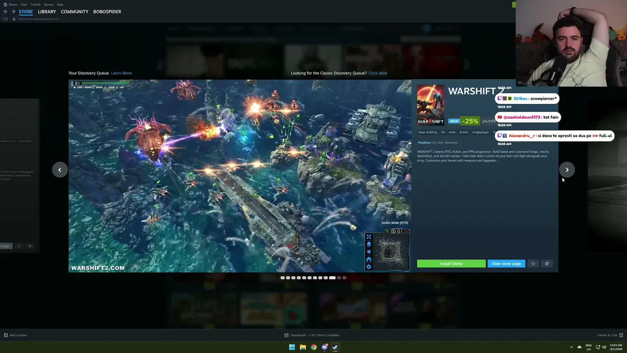Screen dimensions: 627x353
Task: Advance to the next discovery queue item
Action: click(567, 170)
